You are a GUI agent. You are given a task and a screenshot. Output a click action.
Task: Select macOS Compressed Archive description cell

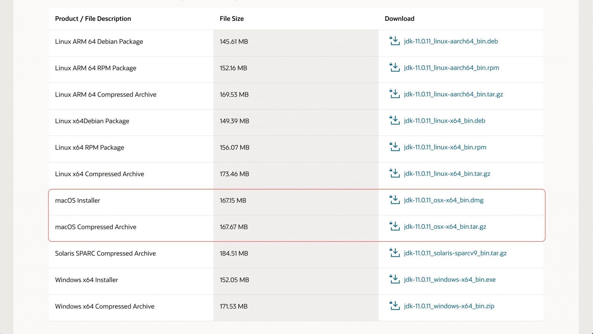point(96,227)
